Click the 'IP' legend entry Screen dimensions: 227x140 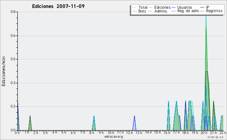coord(205,7)
